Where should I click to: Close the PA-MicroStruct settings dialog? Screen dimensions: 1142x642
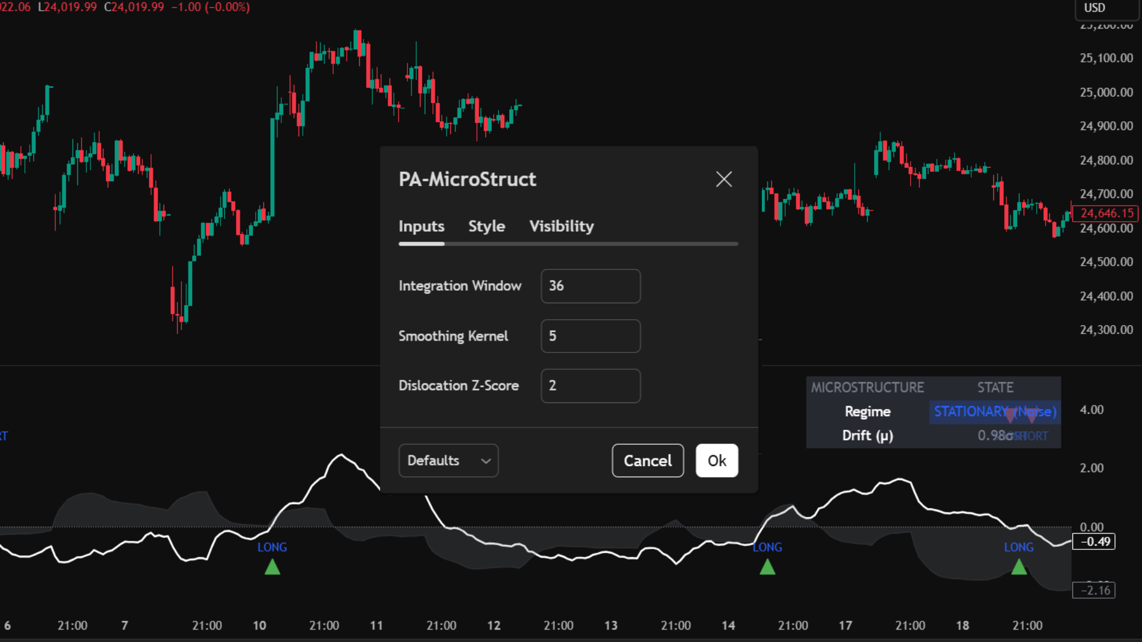[x=724, y=179]
